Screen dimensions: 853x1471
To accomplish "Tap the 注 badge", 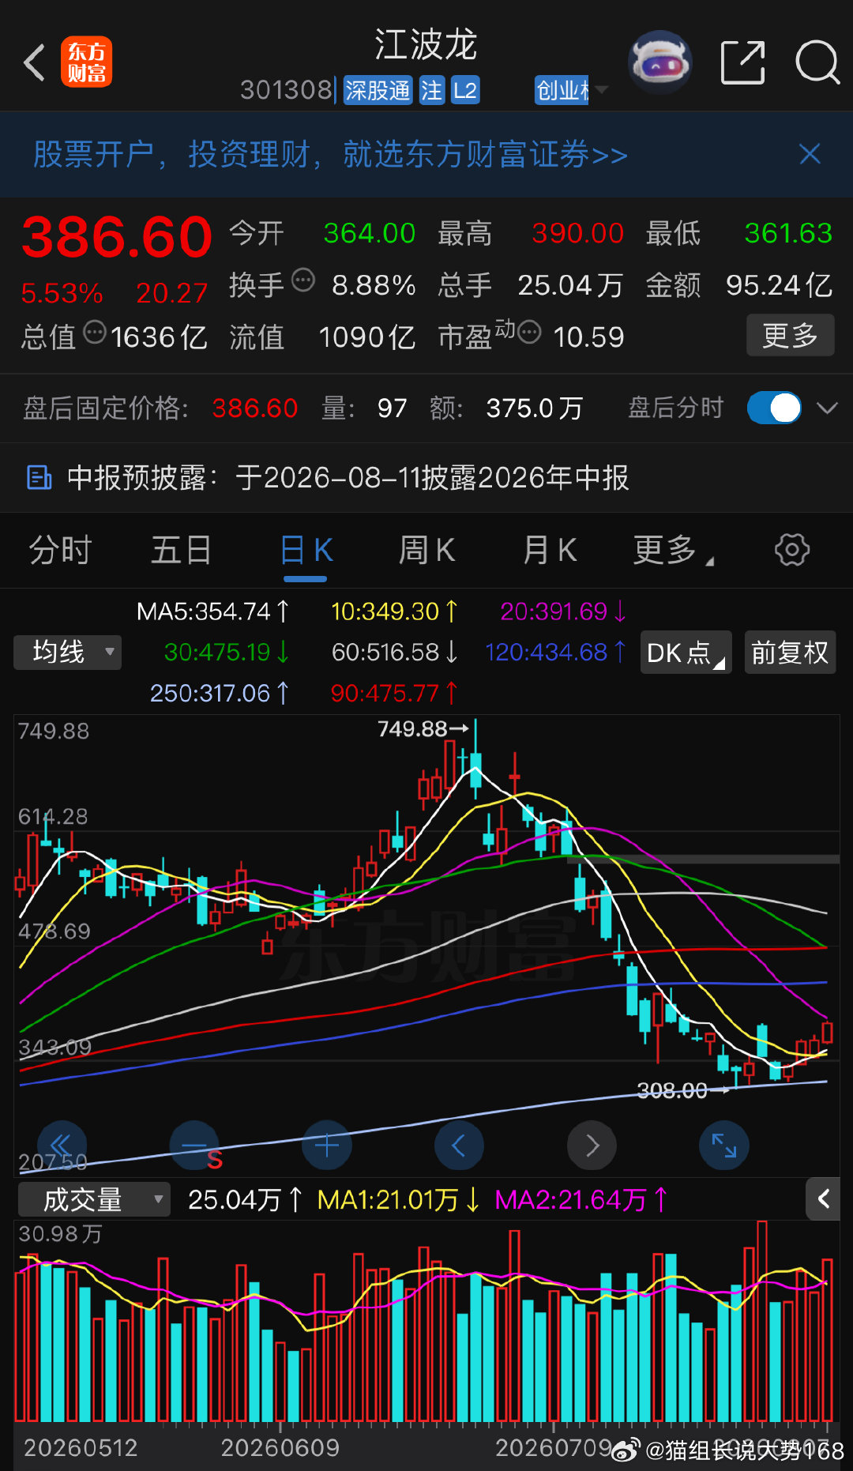I will coord(431,90).
